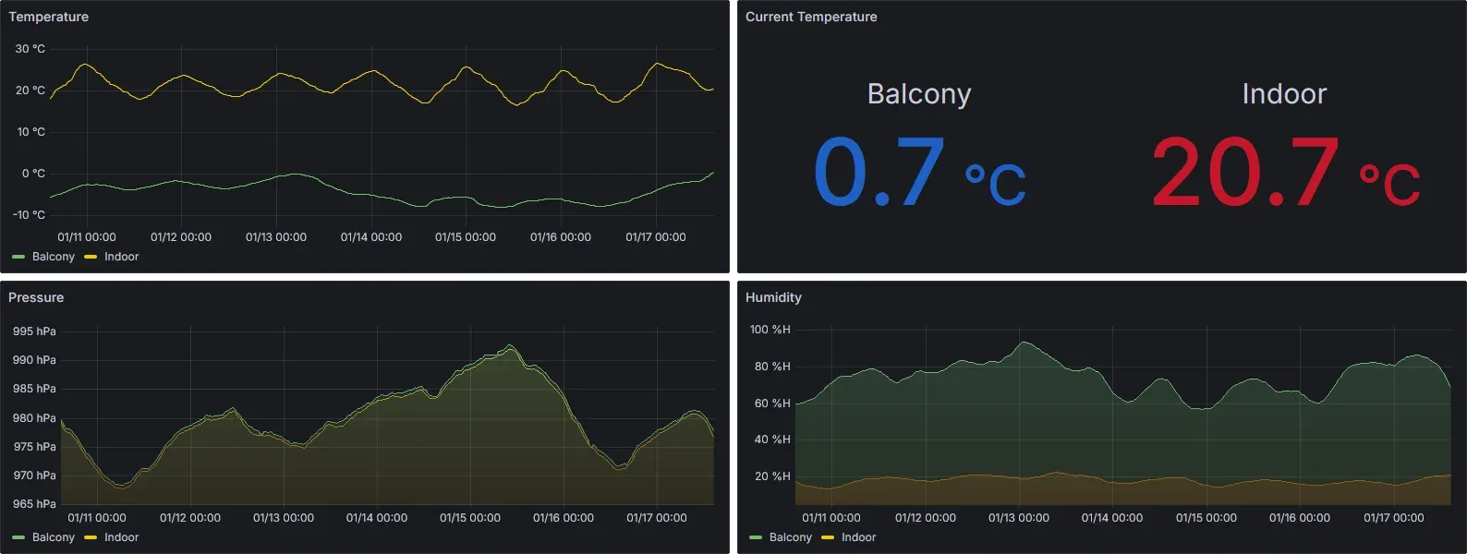Screen dimensions: 1467x554
Task: Open the Humidity panel title menu
Action: [x=773, y=297]
